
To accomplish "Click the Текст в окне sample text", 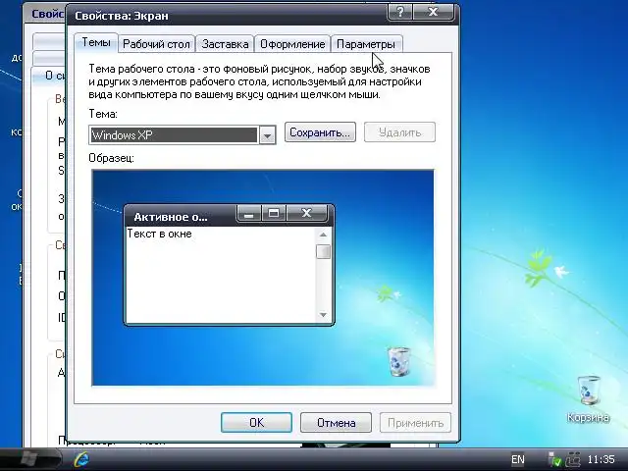I will click(159, 234).
